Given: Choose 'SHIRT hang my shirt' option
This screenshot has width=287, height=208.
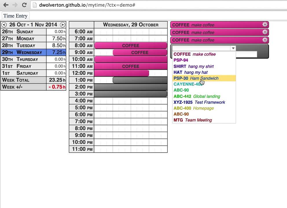Looking at the screenshot, I should point(204,66).
